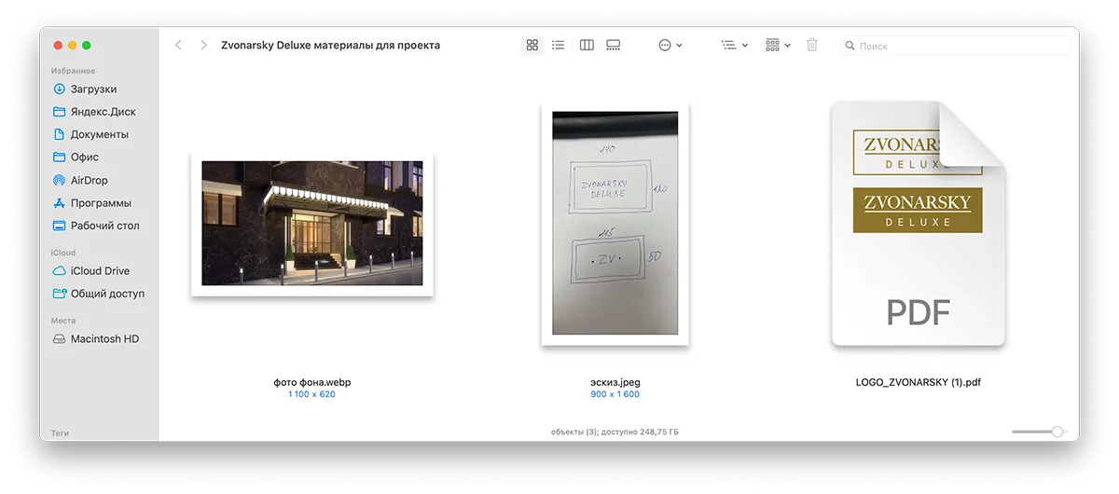This screenshot has height=494, width=1119.
Task: Switch to gallery view
Action: [614, 45]
